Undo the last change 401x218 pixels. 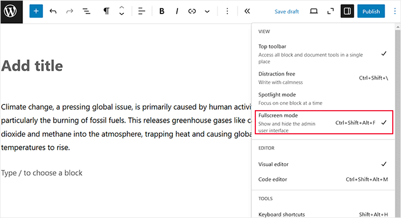[53, 11]
